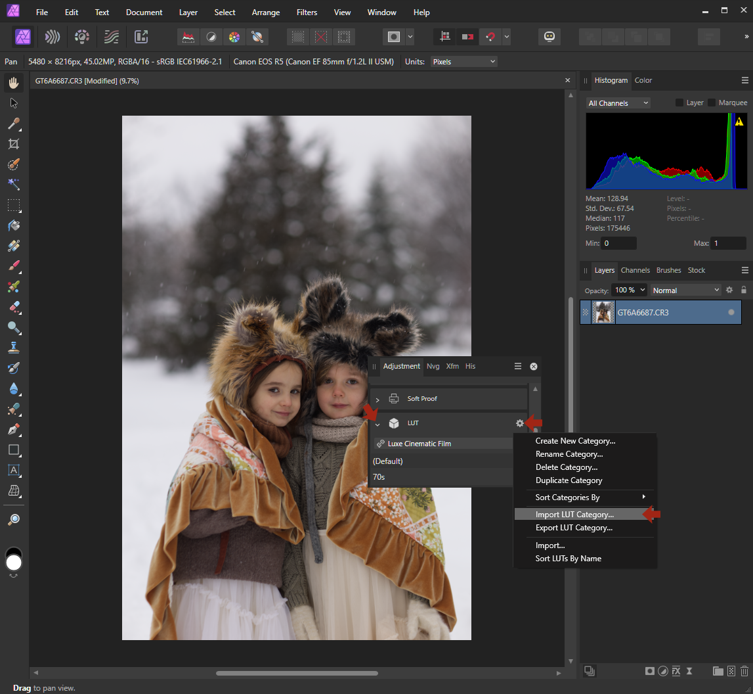The height and width of the screenshot is (694, 753).
Task: Open the blend mode dropdown showing Normal
Action: 685,290
